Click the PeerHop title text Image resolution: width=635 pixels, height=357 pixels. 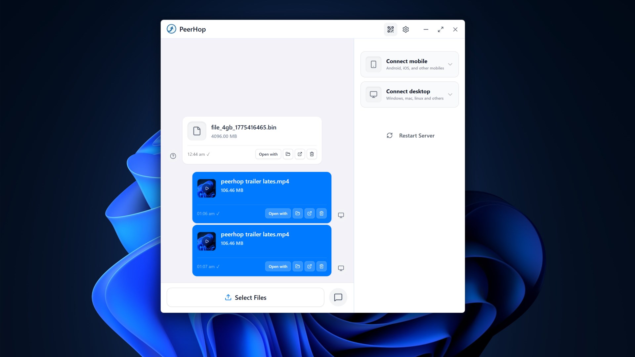click(192, 29)
